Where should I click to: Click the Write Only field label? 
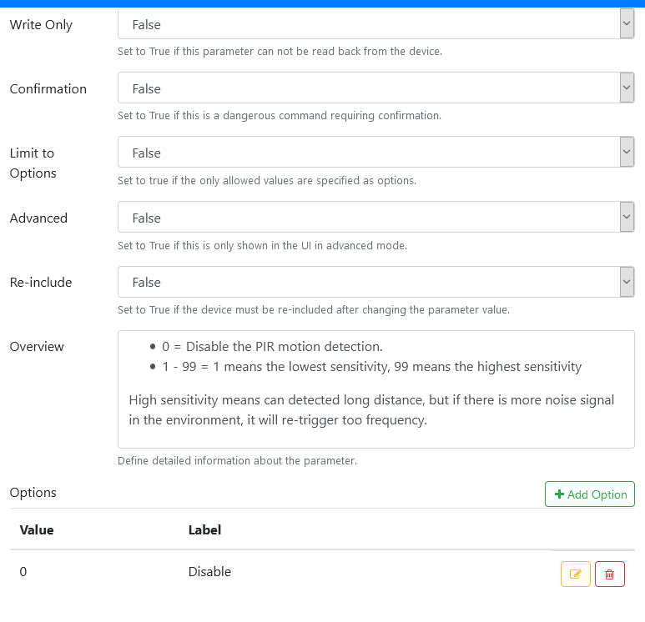(41, 25)
